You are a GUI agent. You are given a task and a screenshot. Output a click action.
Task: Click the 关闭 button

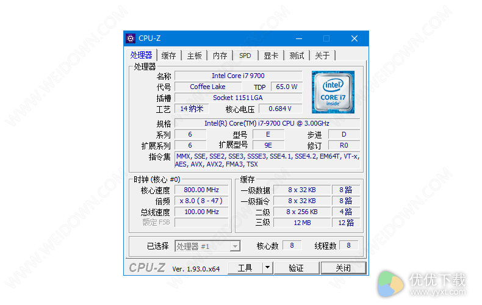pos(344,268)
